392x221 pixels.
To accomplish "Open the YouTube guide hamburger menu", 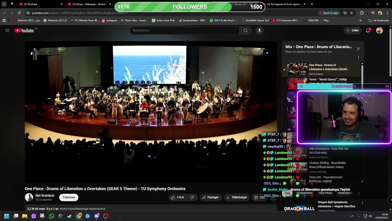I will coord(7,30).
